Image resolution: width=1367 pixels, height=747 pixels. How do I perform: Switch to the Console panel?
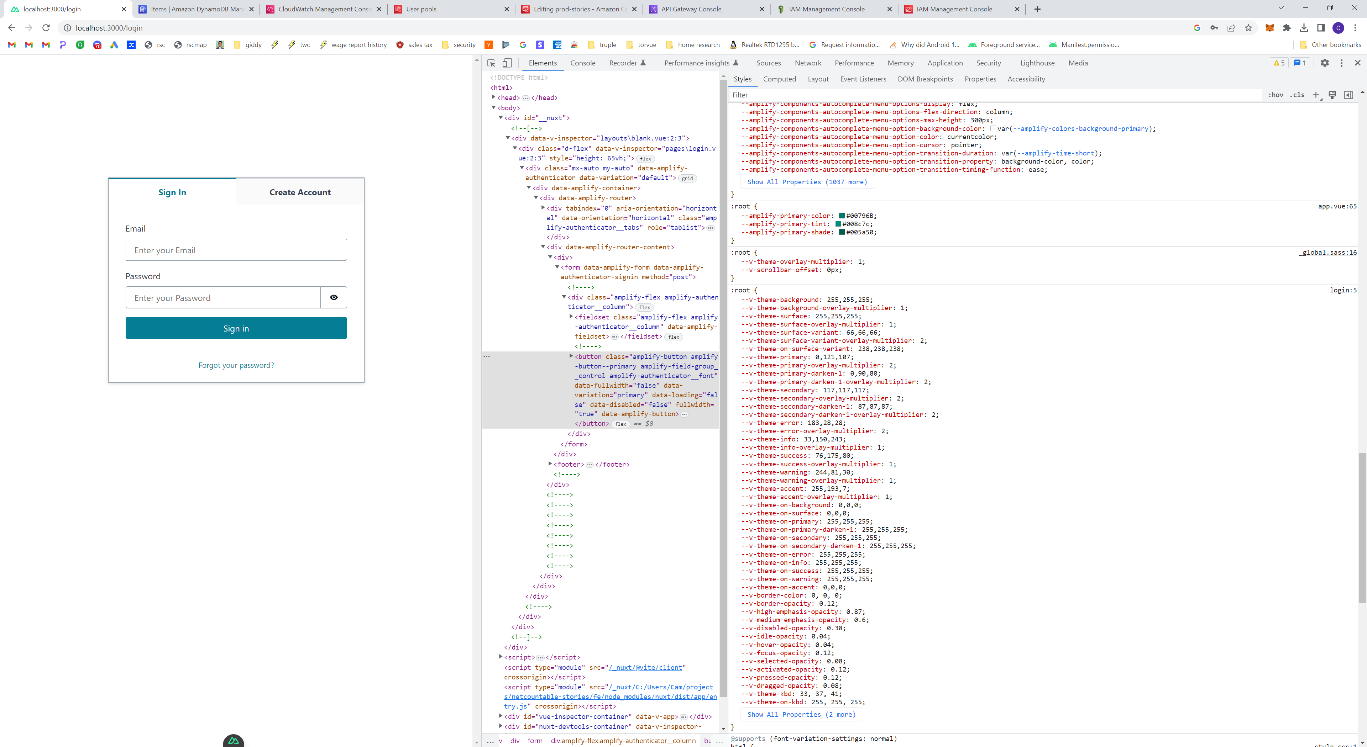tap(583, 63)
